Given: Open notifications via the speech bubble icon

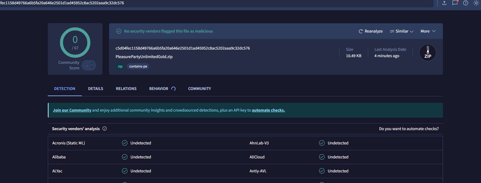Looking at the screenshot, I should coord(455,3).
